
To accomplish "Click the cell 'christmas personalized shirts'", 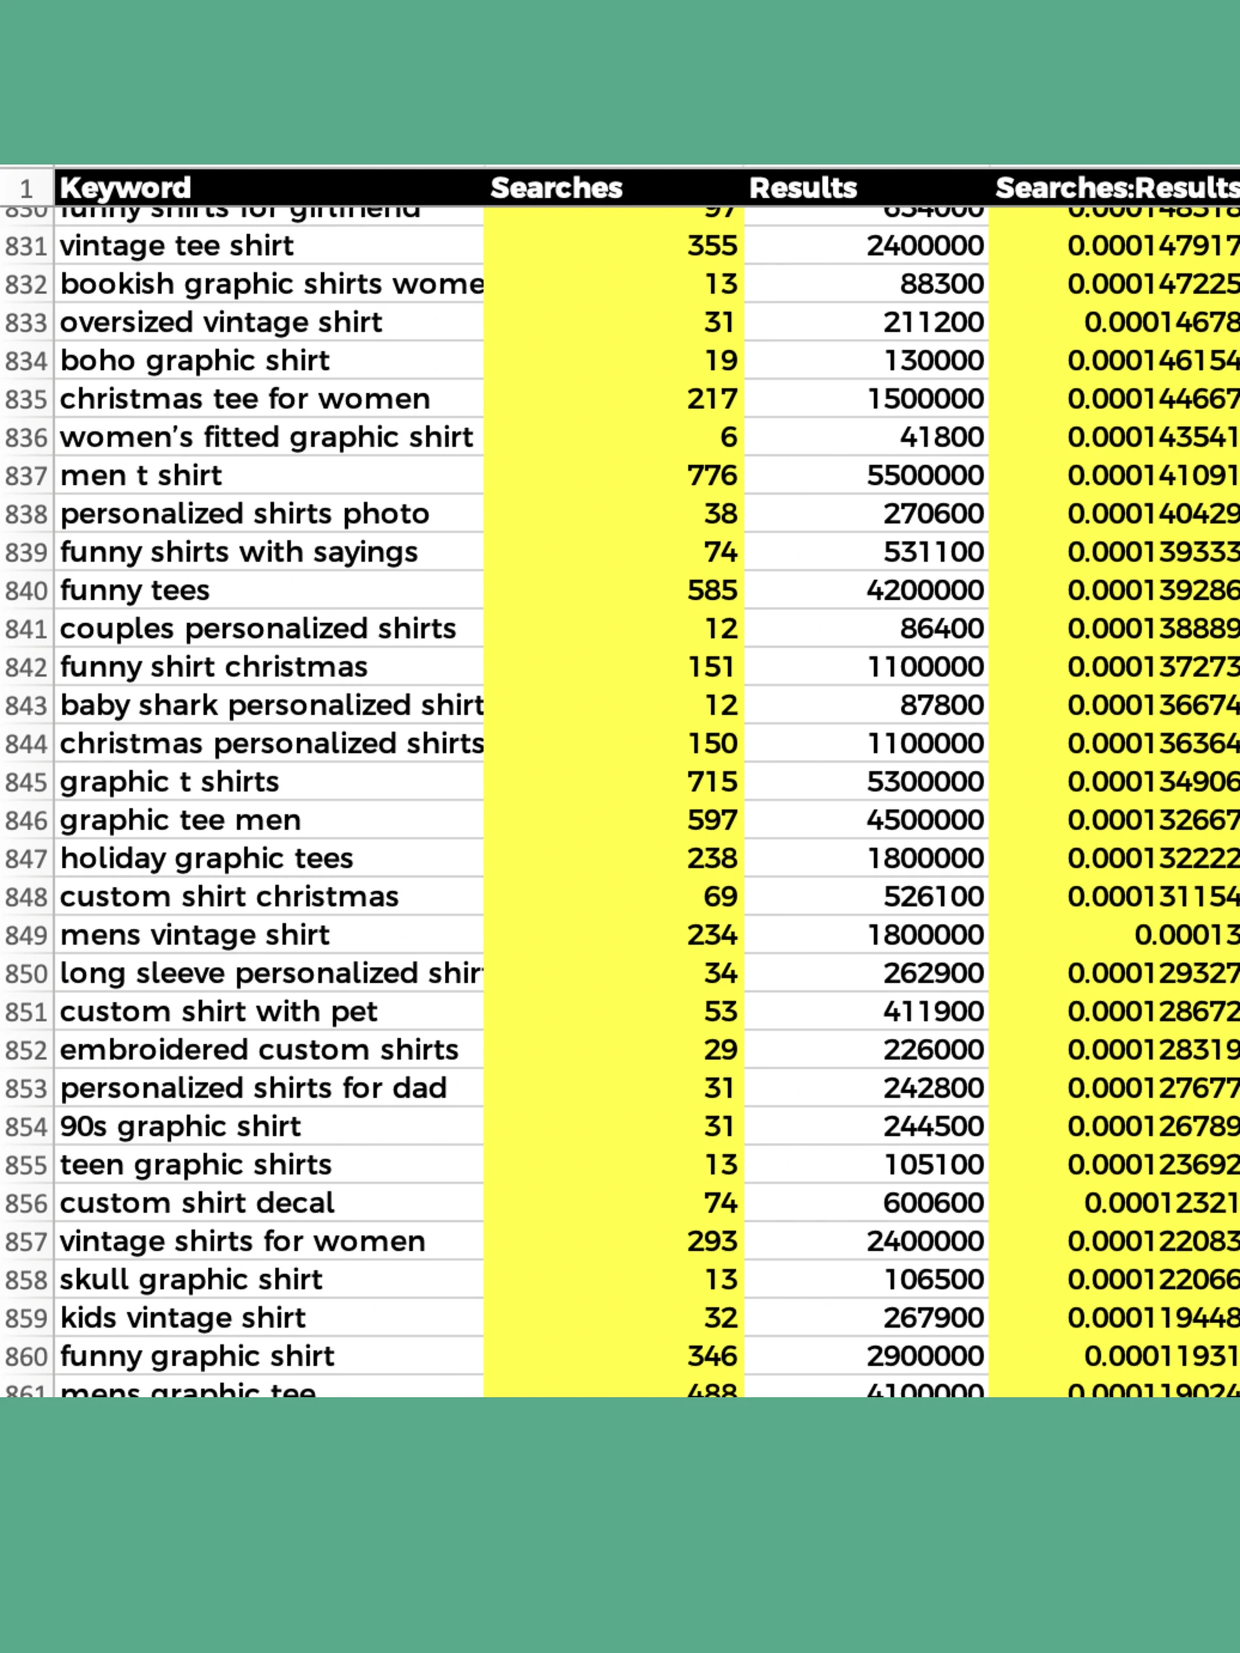I will [269, 744].
